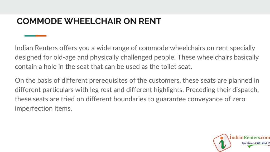Screen dimensions: 270x152
Task: Click the orange dot on the logo's 'i'
Action: click(x=222, y=138)
